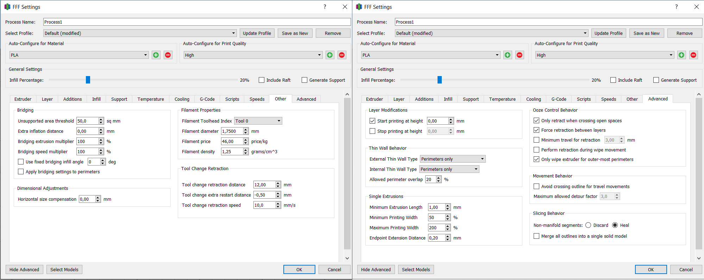Click the Filament diameter input field

point(232,131)
